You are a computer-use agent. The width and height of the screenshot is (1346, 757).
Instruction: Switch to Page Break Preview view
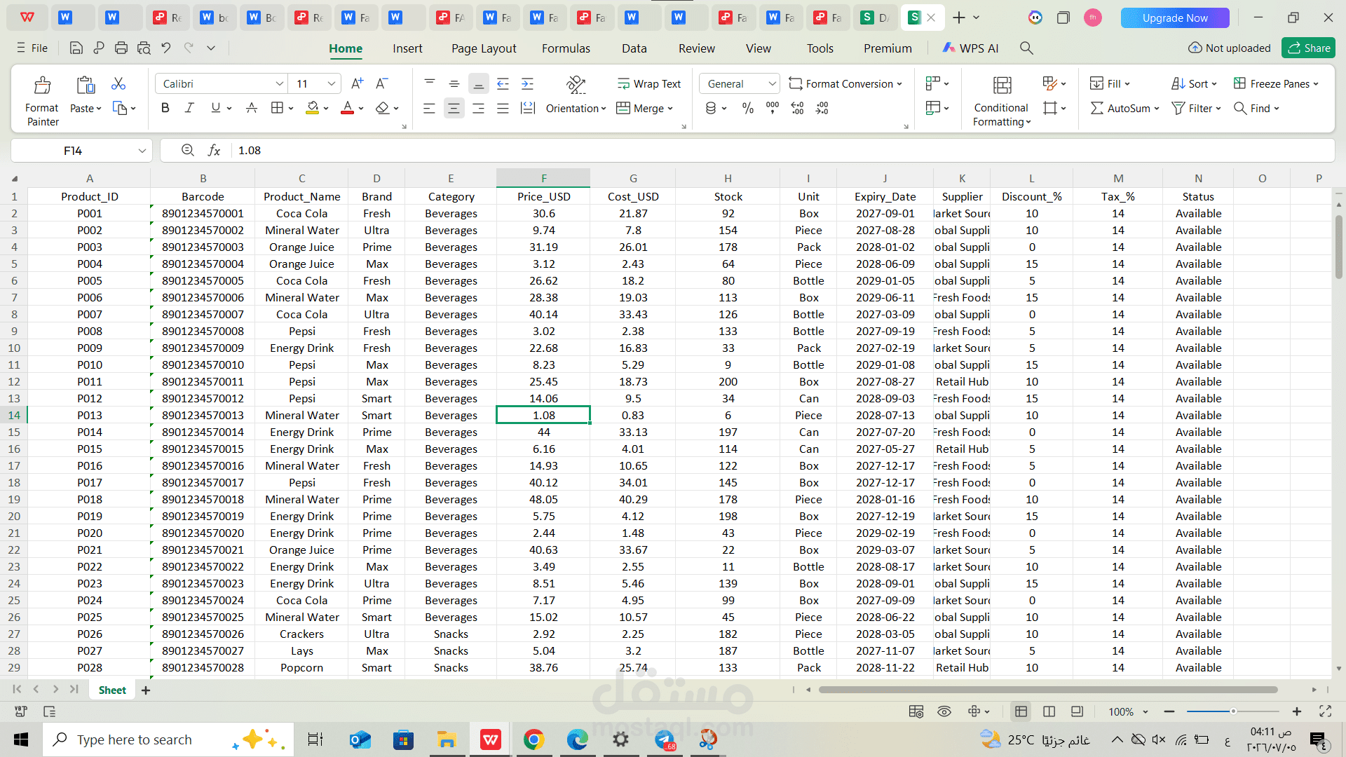[1049, 711]
